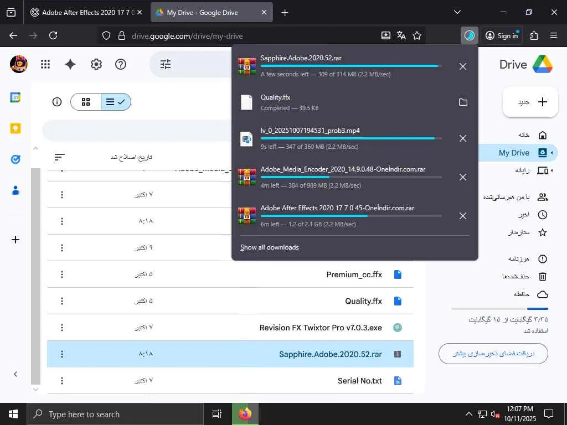
Task: List all tabs dropdown arrow
Action: (x=457, y=12)
